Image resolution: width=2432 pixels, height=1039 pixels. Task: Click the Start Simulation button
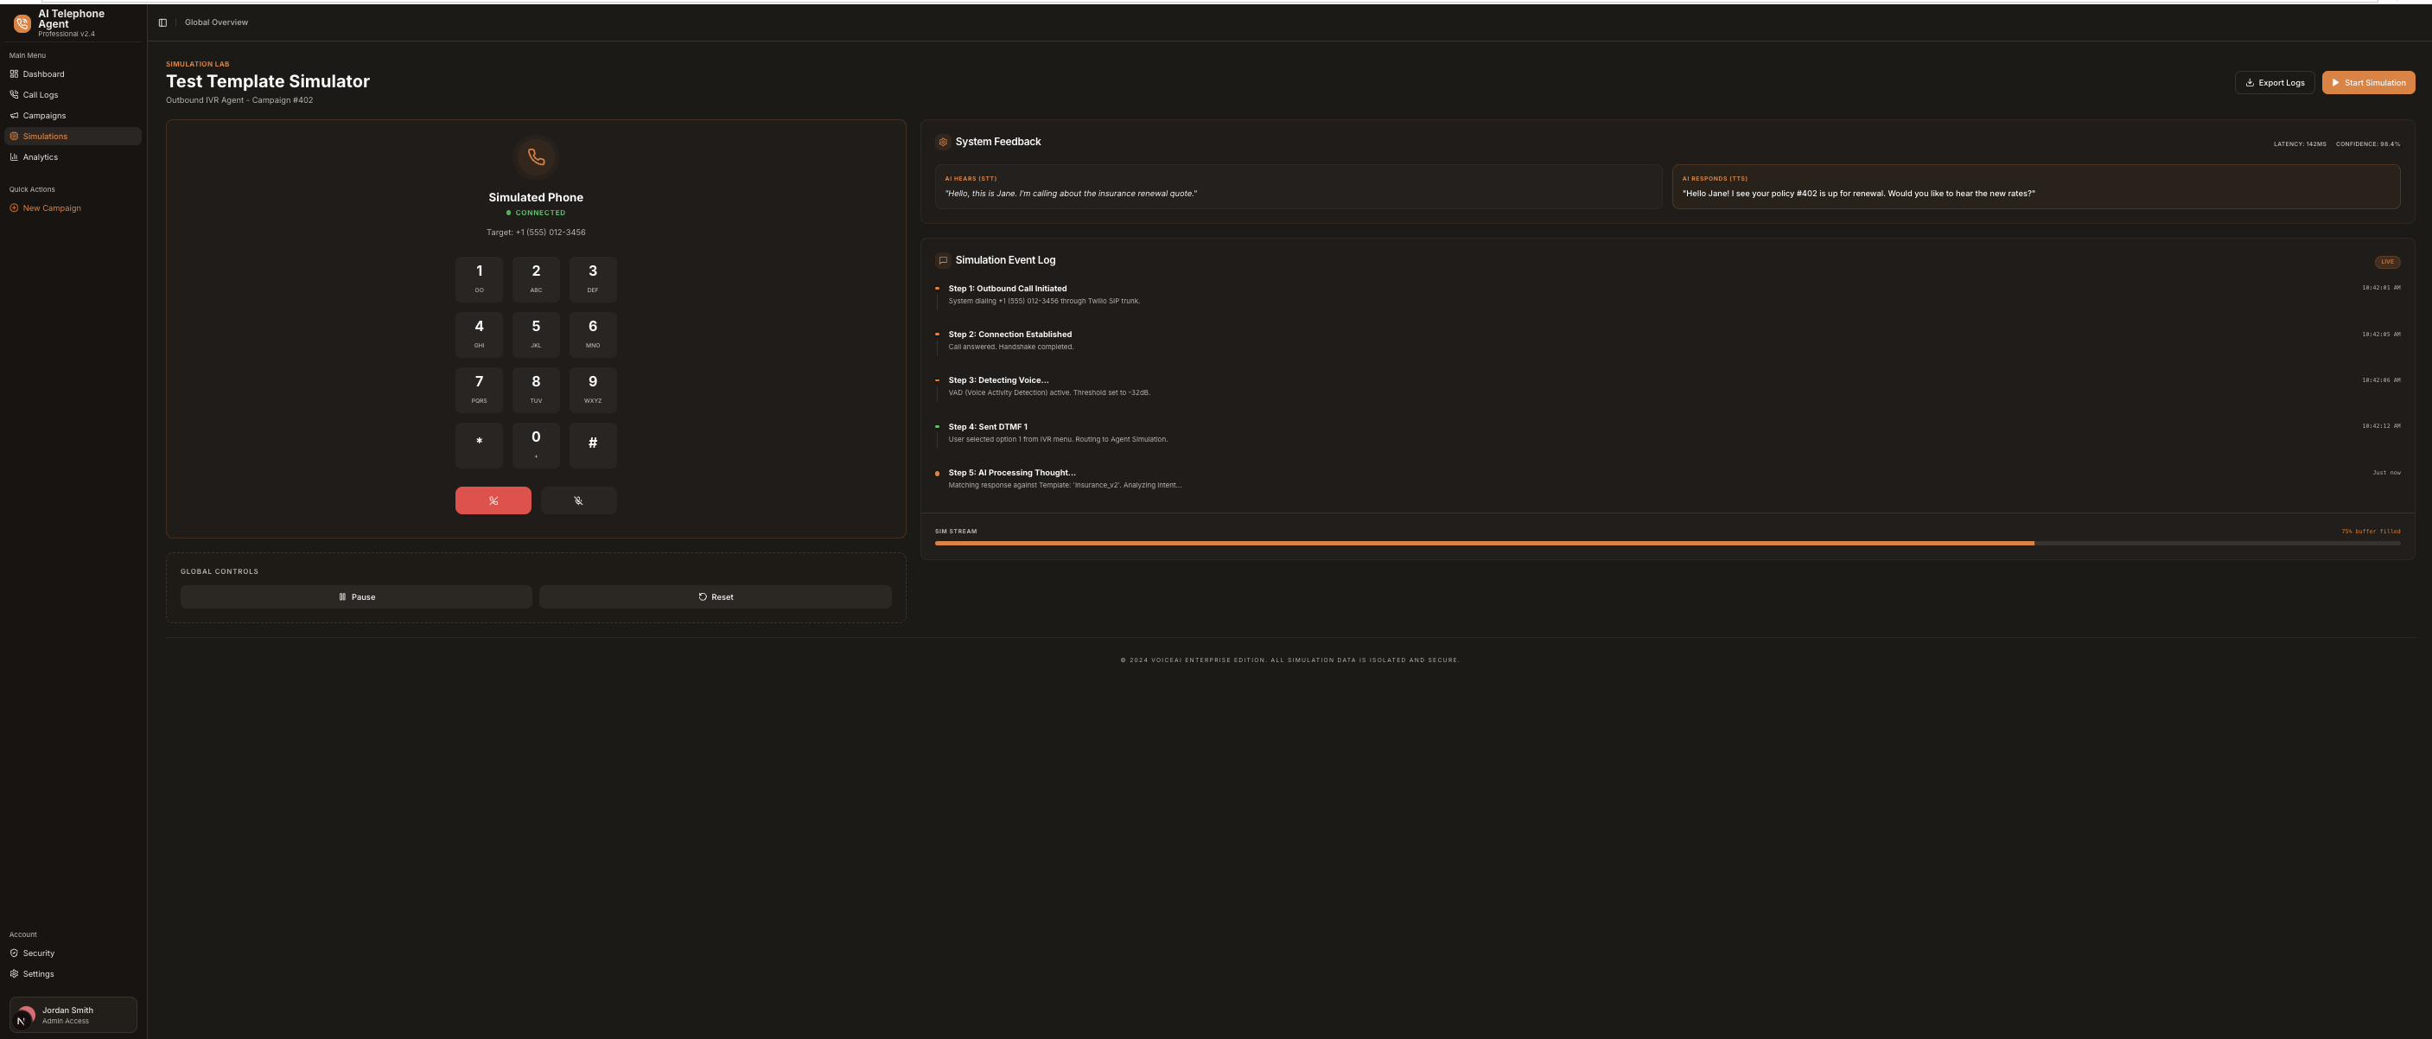tap(2368, 83)
